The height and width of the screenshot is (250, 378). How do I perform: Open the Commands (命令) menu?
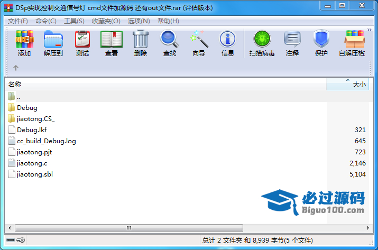(x=46, y=21)
